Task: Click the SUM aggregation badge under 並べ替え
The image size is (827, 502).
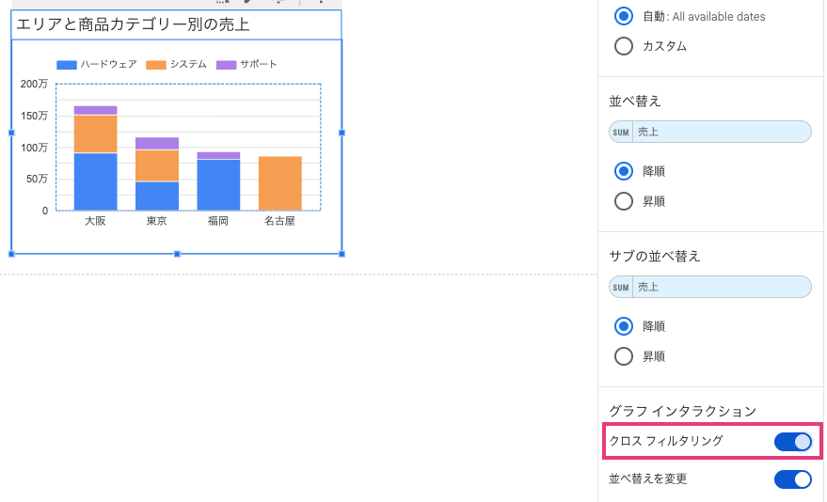Action: click(x=621, y=133)
